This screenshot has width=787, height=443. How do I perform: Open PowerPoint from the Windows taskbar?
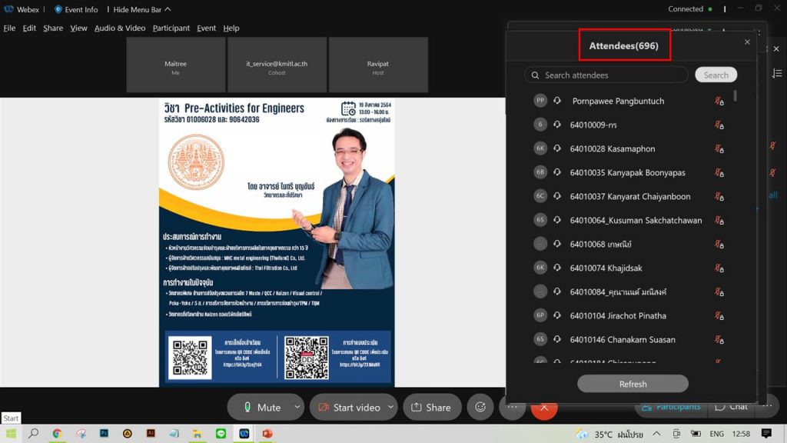267,434
